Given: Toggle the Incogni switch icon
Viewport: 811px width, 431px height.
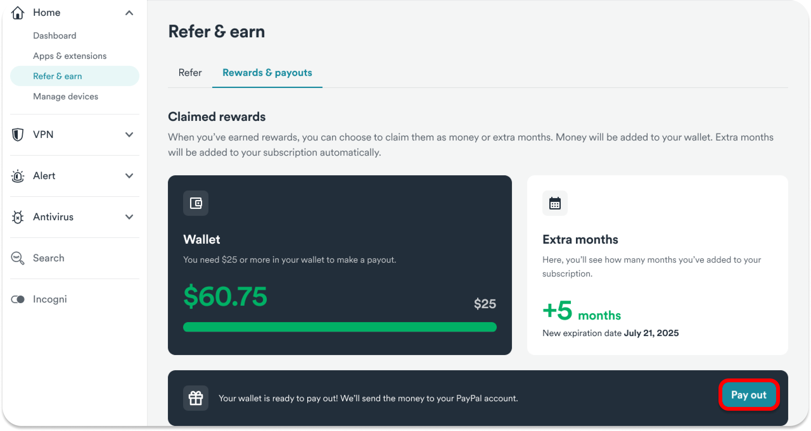Looking at the screenshot, I should 18,299.
